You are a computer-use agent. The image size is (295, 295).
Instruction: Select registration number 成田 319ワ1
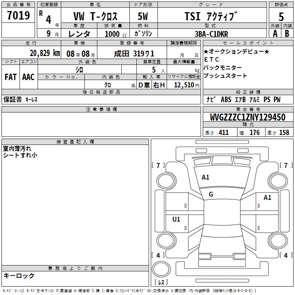(134, 54)
